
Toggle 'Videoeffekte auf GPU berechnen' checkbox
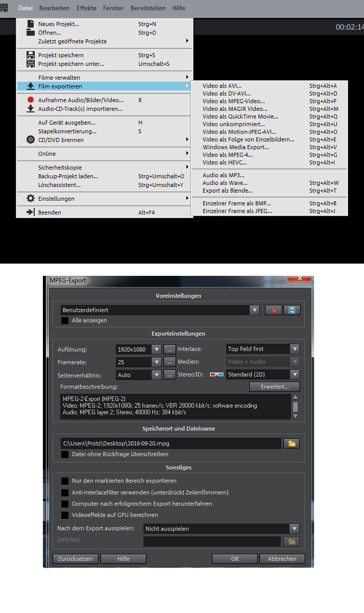(x=65, y=515)
